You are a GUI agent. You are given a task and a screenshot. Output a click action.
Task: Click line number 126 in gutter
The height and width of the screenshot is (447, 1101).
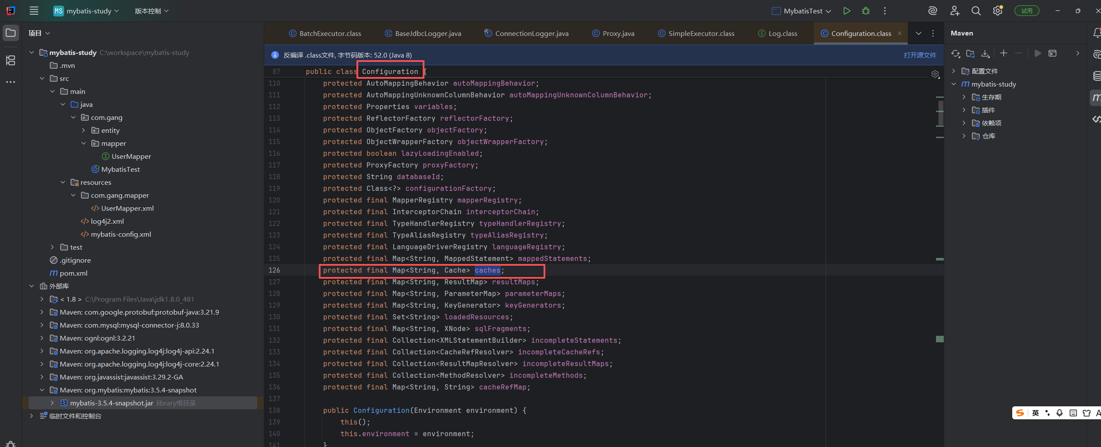point(274,270)
